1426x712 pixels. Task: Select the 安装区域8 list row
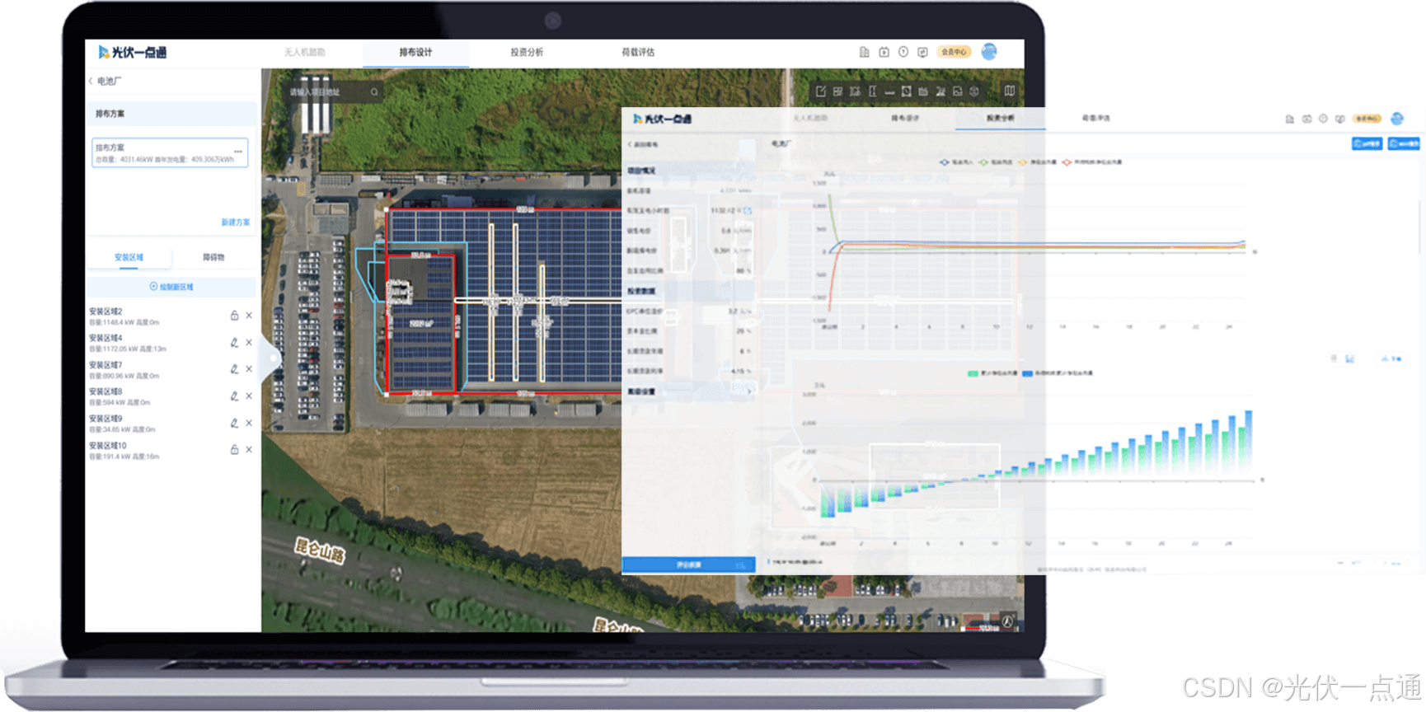coord(171,396)
